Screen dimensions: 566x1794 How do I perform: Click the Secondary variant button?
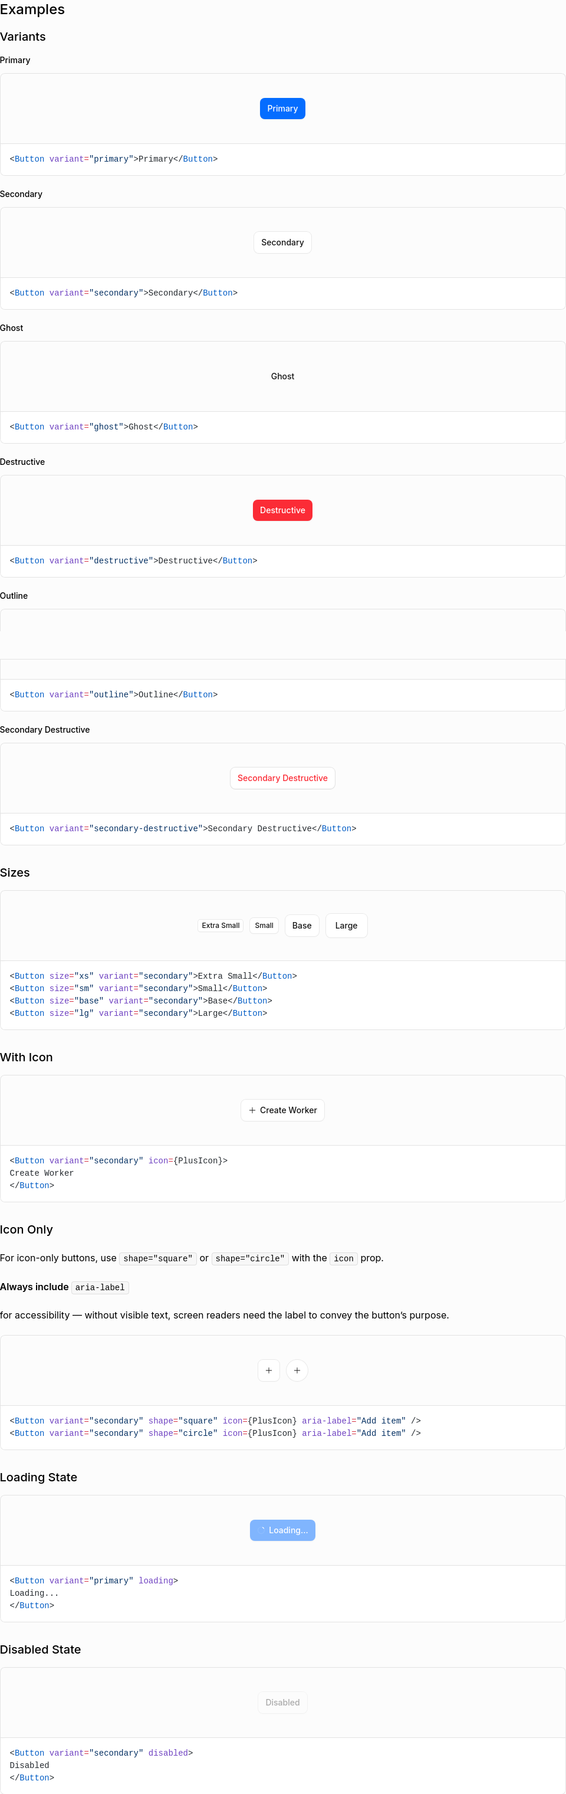tap(282, 242)
